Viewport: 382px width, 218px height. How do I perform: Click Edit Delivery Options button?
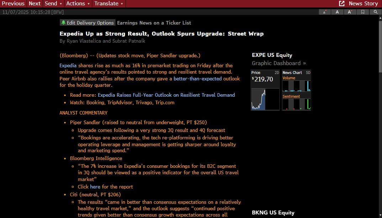[87, 23]
